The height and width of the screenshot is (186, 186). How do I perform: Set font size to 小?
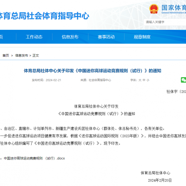point(148,80)
